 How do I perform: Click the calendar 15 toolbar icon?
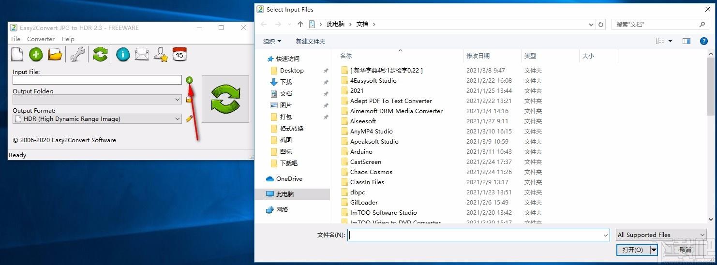179,54
